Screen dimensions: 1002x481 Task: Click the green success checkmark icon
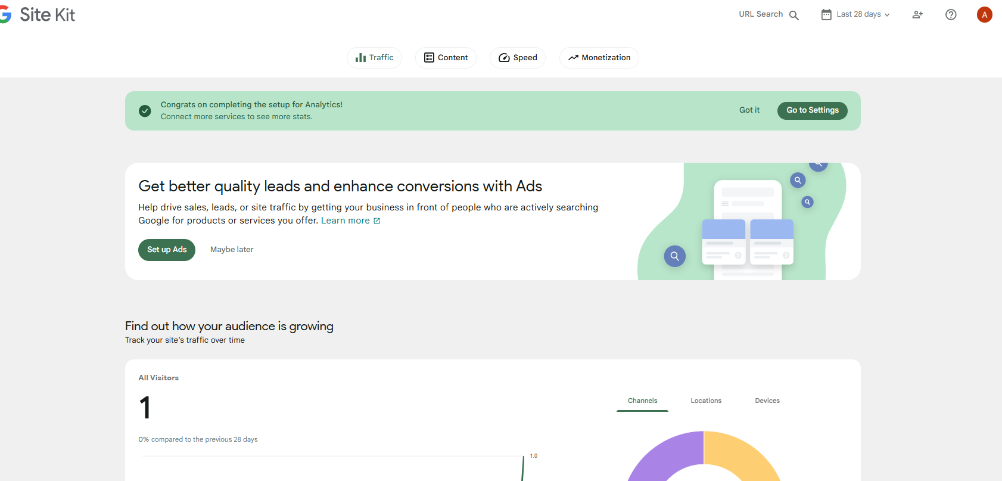tap(145, 111)
